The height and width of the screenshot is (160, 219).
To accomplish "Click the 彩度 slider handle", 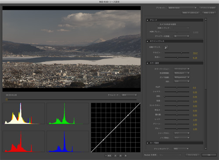I will point(177,101).
